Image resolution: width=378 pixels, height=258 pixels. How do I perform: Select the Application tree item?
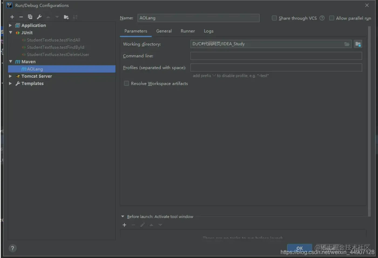33,25
